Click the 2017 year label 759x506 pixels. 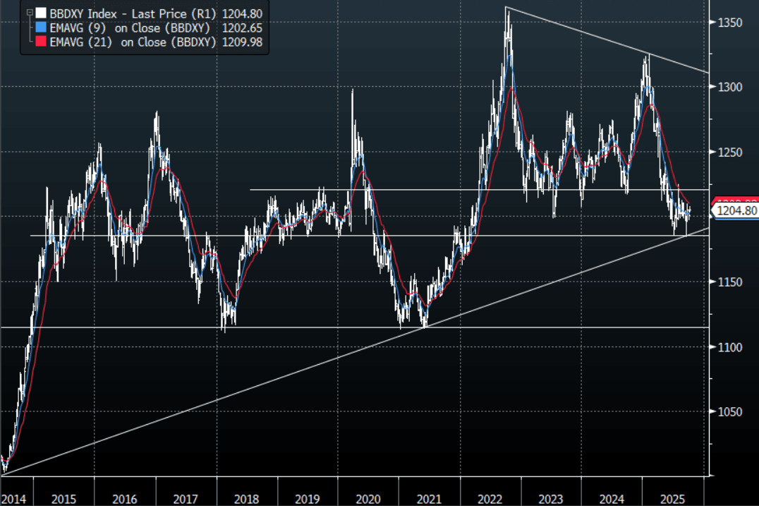186,499
